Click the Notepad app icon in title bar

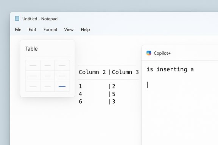click(x=17, y=19)
